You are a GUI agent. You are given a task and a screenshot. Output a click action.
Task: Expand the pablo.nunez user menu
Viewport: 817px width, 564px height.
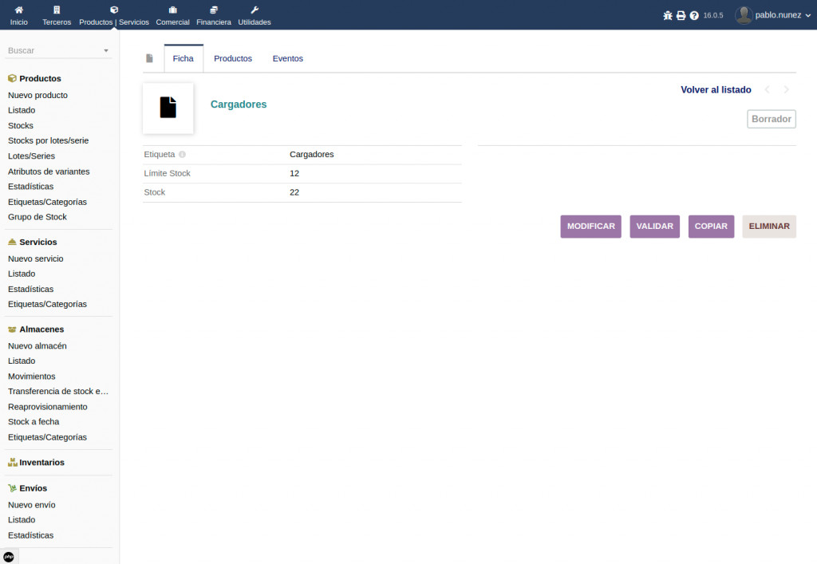pyautogui.click(x=767, y=14)
